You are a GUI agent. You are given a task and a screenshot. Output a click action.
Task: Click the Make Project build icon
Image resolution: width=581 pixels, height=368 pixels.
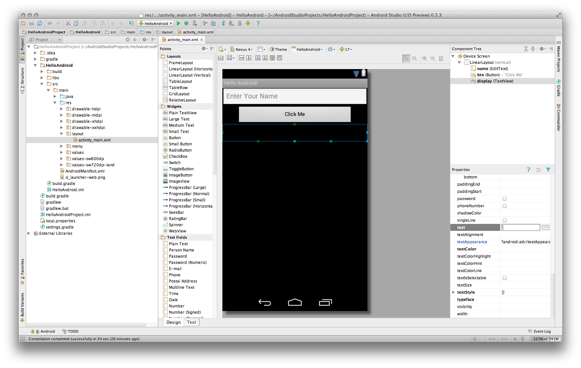[131, 23]
